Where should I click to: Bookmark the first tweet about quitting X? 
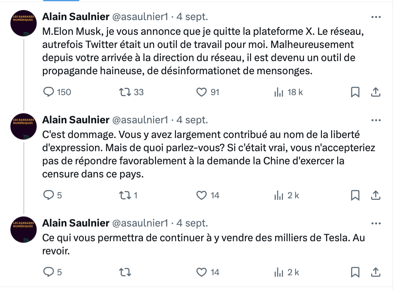click(355, 92)
